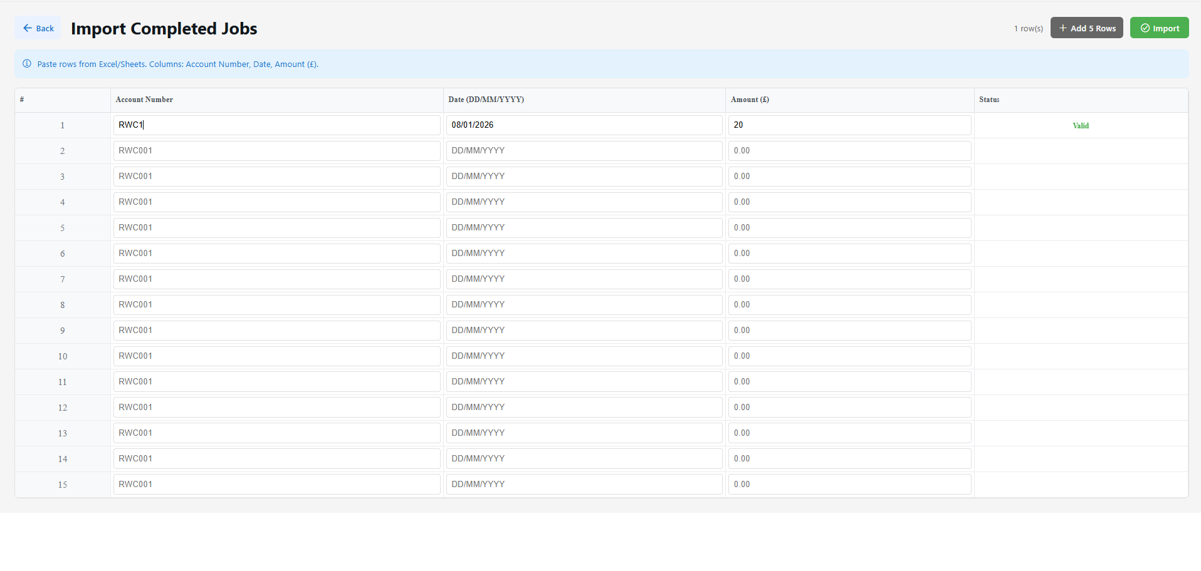Click the green Import button
1201x571 pixels.
point(1159,28)
